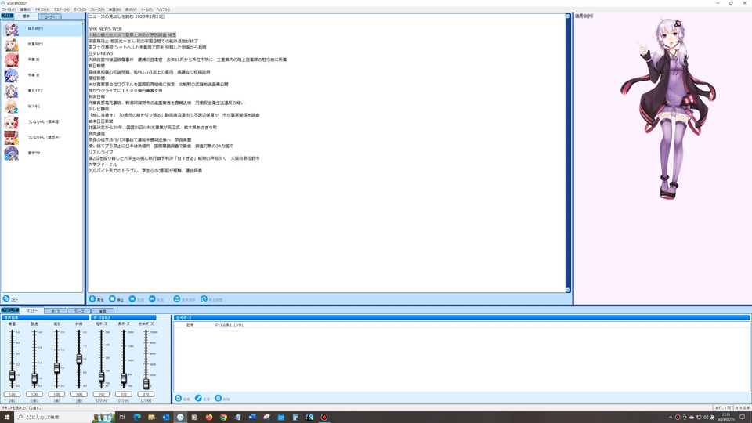
Task: Select the blonde sixth voice avatar
Action: point(11,107)
